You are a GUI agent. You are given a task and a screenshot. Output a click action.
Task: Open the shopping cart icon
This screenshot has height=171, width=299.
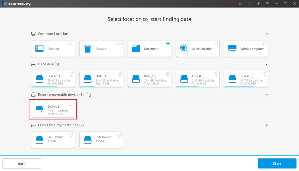(240, 4)
